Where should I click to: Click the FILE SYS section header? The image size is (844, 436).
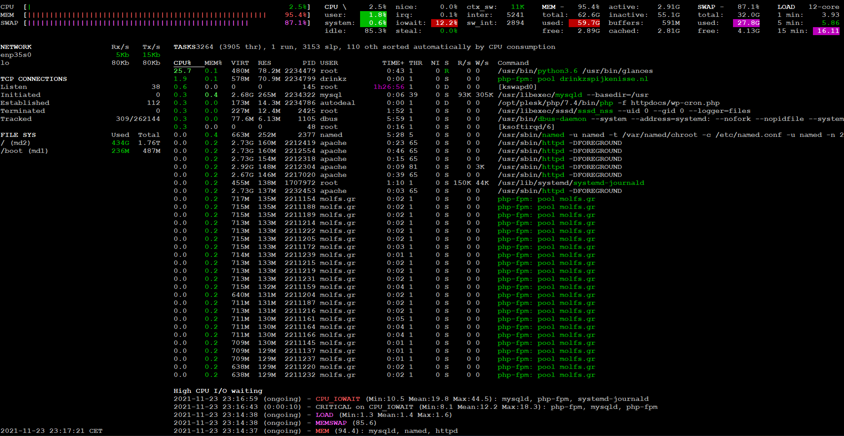tap(18, 135)
